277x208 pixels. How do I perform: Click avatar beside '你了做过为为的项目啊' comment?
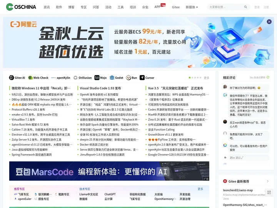(225, 87)
